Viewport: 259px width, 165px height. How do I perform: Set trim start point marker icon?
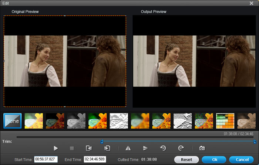click(x=89, y=148)
